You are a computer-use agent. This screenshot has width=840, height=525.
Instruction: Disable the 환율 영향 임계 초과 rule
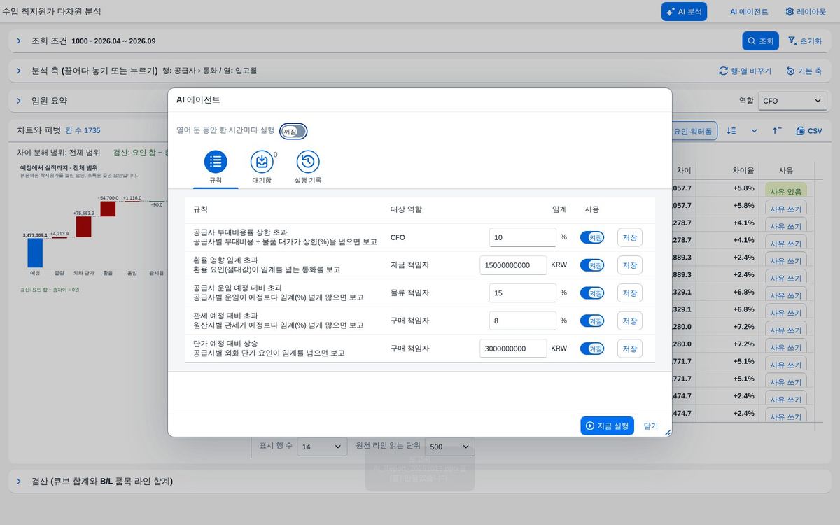592,265
